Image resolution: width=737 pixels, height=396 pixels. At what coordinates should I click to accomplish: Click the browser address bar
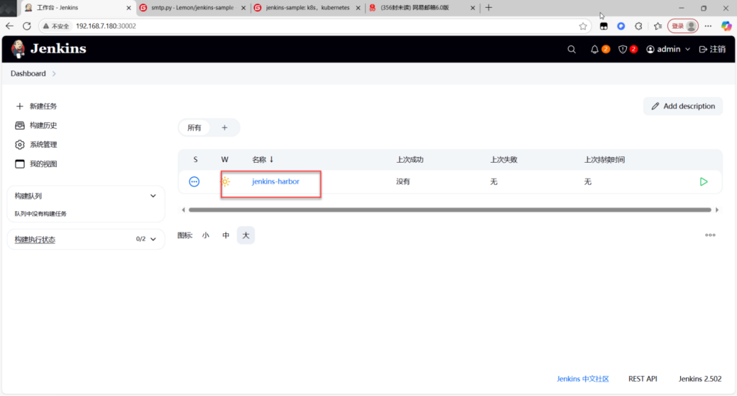[324, 26]
